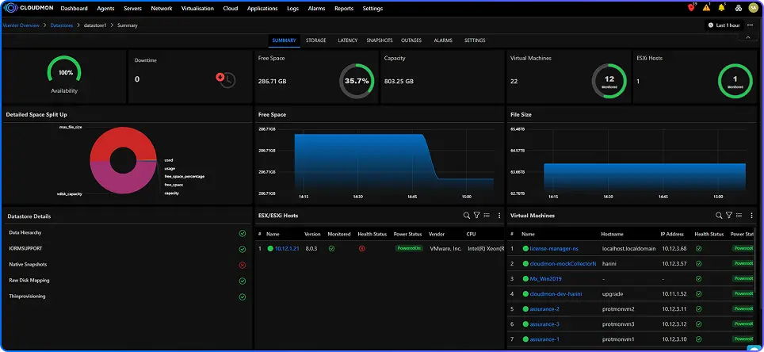Click the Cloudmon logo
The image size is (764, 352).
(x=29, y=8)
